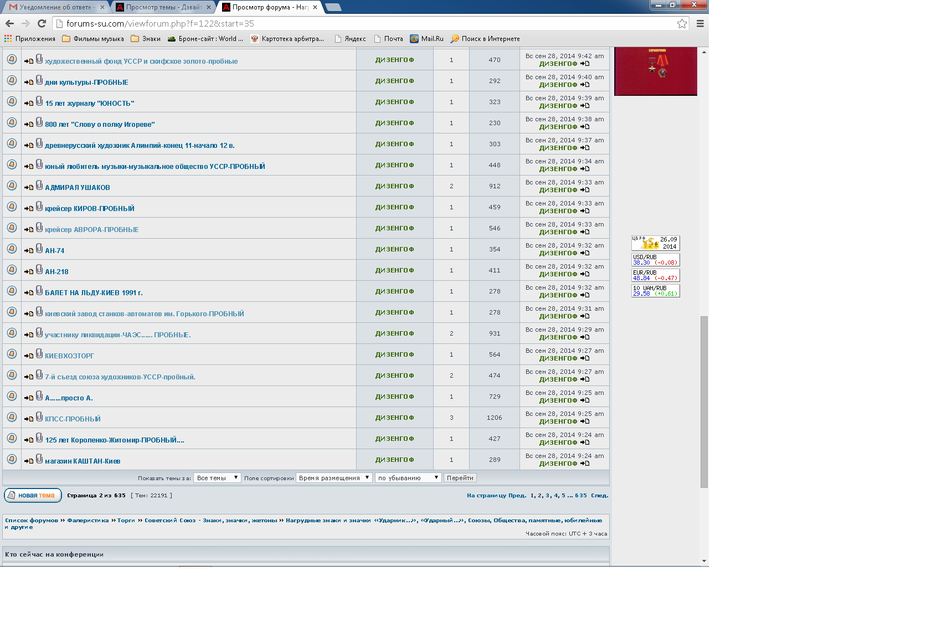Viewport: 947px width, 638px height.
Task: Click topic status icon for КПСС-ПРОБНЫЙ row
Action: click(12, 418)
